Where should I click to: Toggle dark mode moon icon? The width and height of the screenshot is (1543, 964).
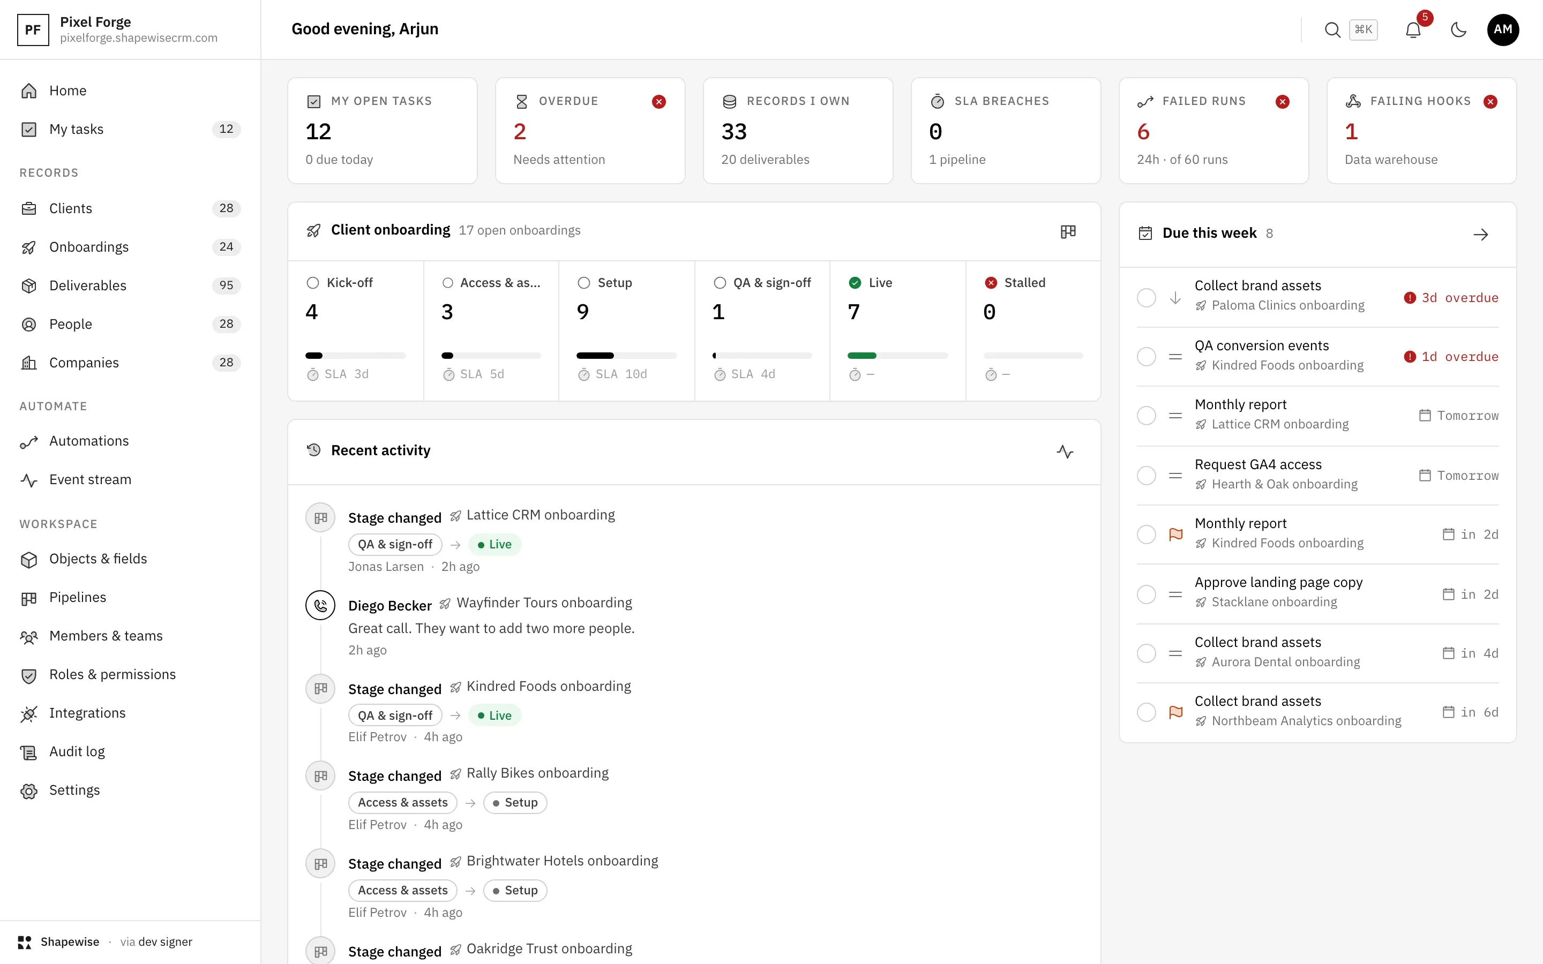click(x=1458, y=29)
